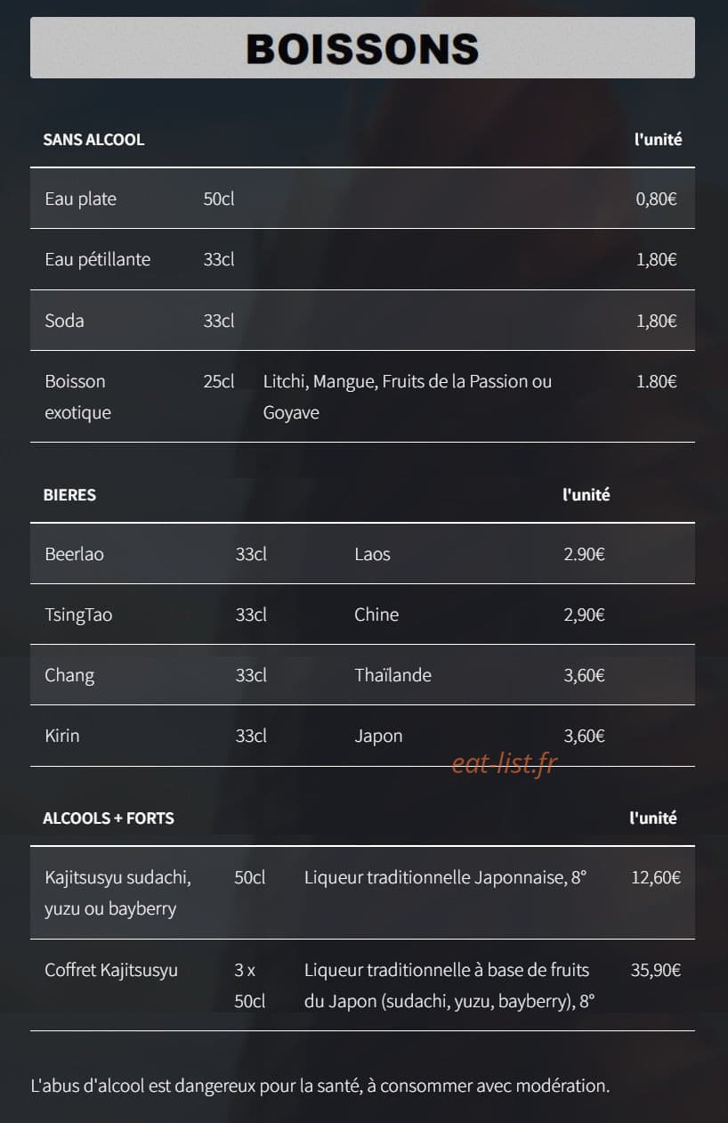The width and height of the screenshot is (728, 1123).
Task: Click the 35,90€ price
Action: click(x=656, y=971)
